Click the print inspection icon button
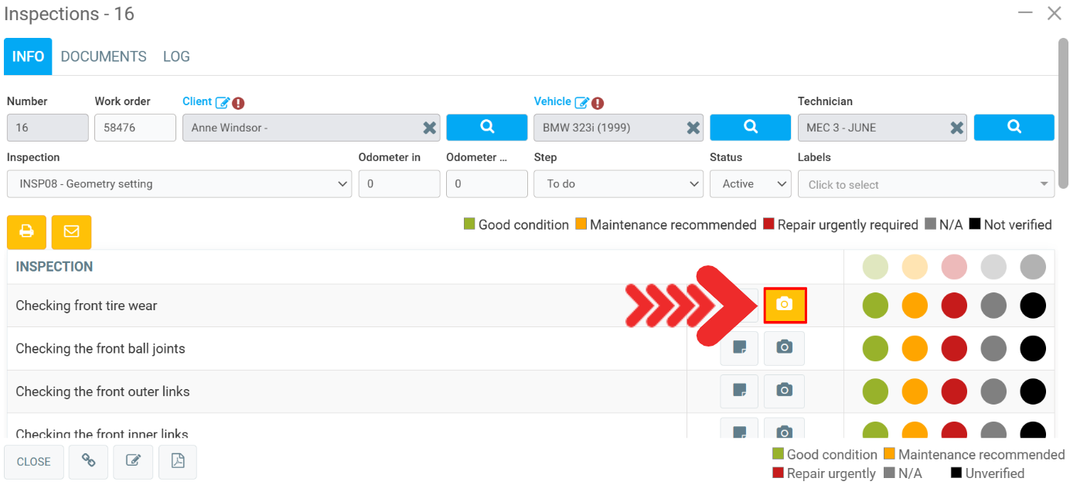The image size is (1070, 485). 26,231
